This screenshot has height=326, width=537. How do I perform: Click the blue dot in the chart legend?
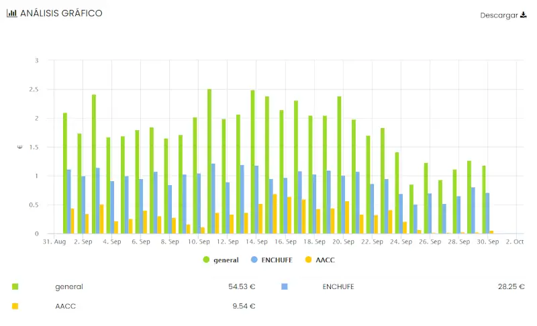click(254, 260)
